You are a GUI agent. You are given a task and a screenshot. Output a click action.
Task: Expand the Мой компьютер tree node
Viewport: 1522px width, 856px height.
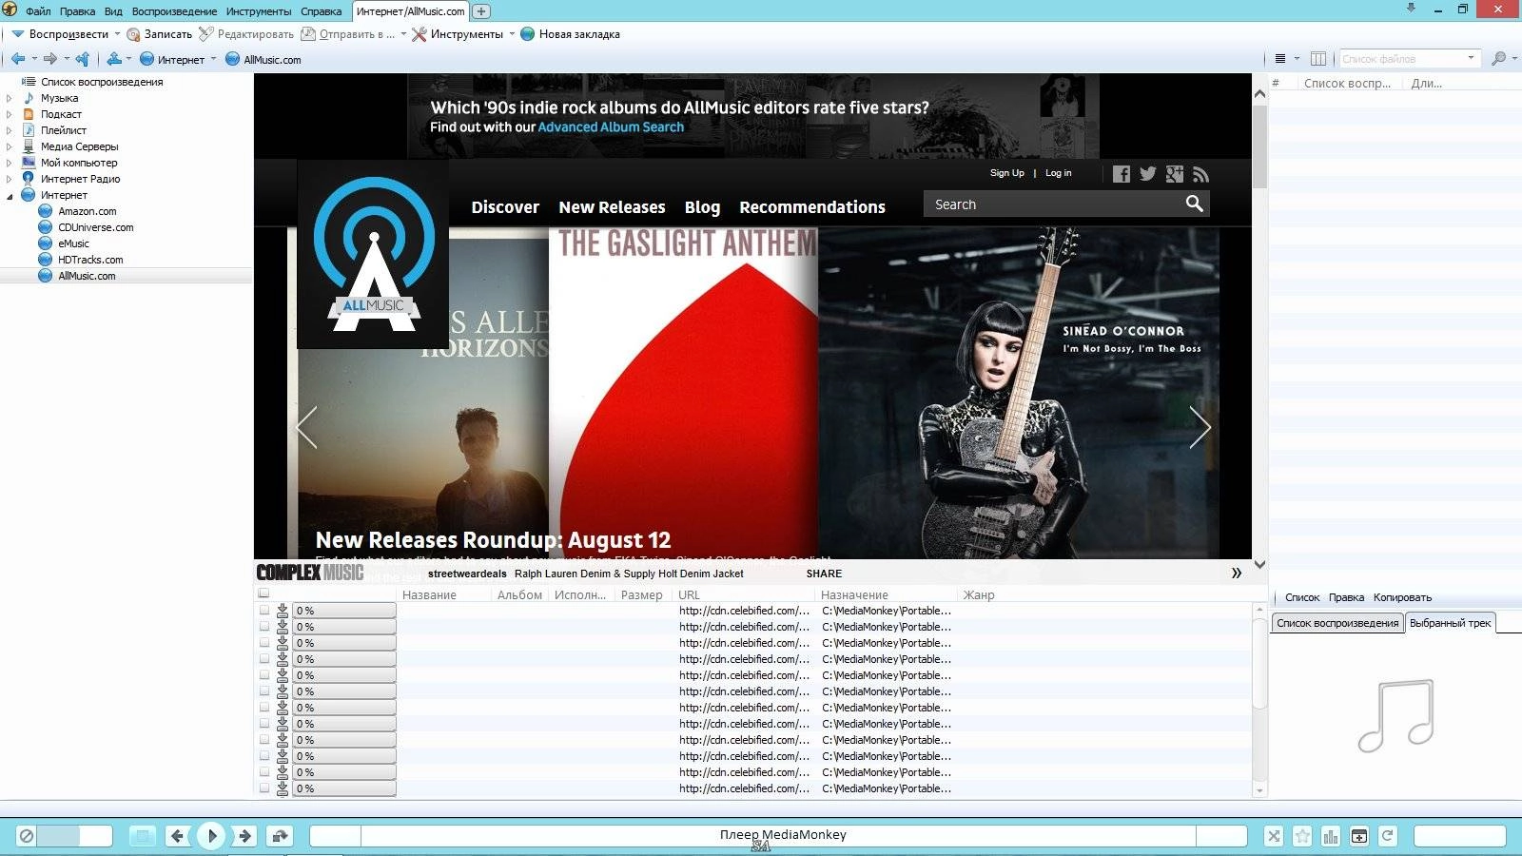point(10,163)
